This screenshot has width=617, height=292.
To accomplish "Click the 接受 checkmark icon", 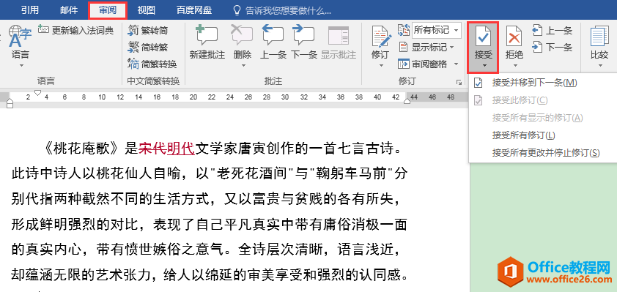I will [483, 37].
